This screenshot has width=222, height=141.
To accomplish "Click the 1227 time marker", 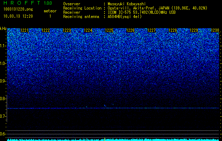I will point(152,30).
